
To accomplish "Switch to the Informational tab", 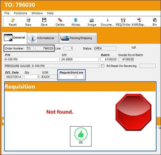I will [x=43, y=38].
